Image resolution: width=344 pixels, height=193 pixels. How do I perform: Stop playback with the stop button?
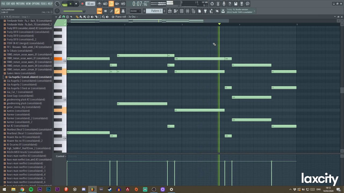(x=76, y=4)
